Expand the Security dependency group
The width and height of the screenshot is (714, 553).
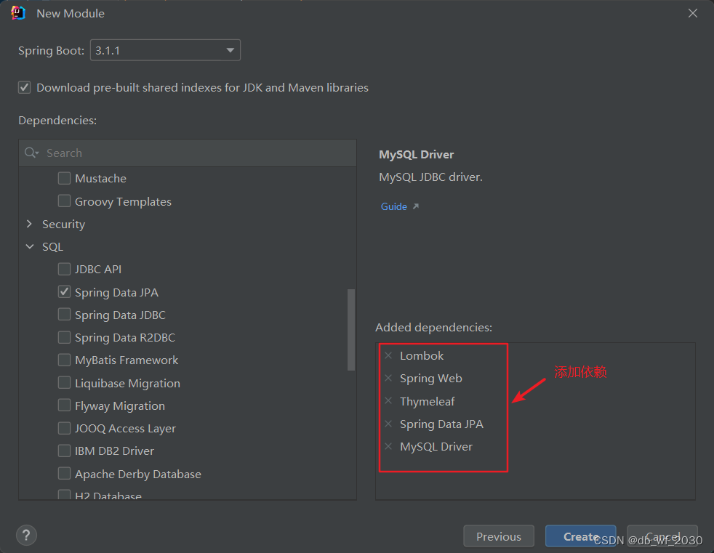tap(30, 224)
